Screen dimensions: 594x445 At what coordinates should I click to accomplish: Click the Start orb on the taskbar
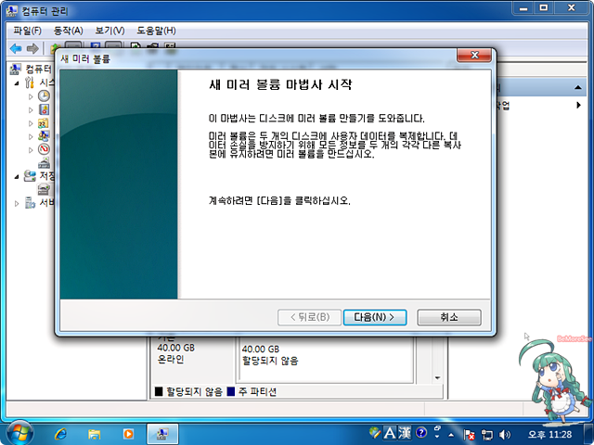[19, 432]
